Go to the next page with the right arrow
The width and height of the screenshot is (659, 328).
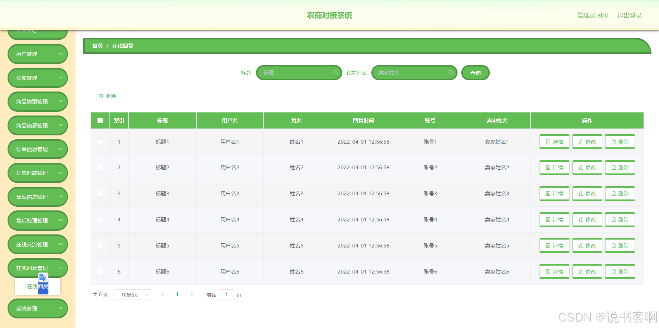click(192, 294)
